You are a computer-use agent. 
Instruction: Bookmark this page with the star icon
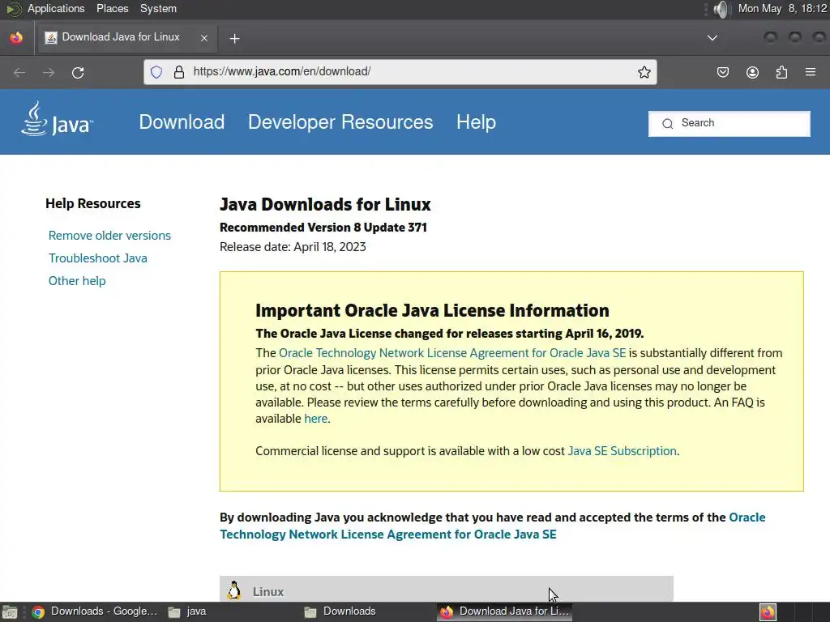(644, 72)
